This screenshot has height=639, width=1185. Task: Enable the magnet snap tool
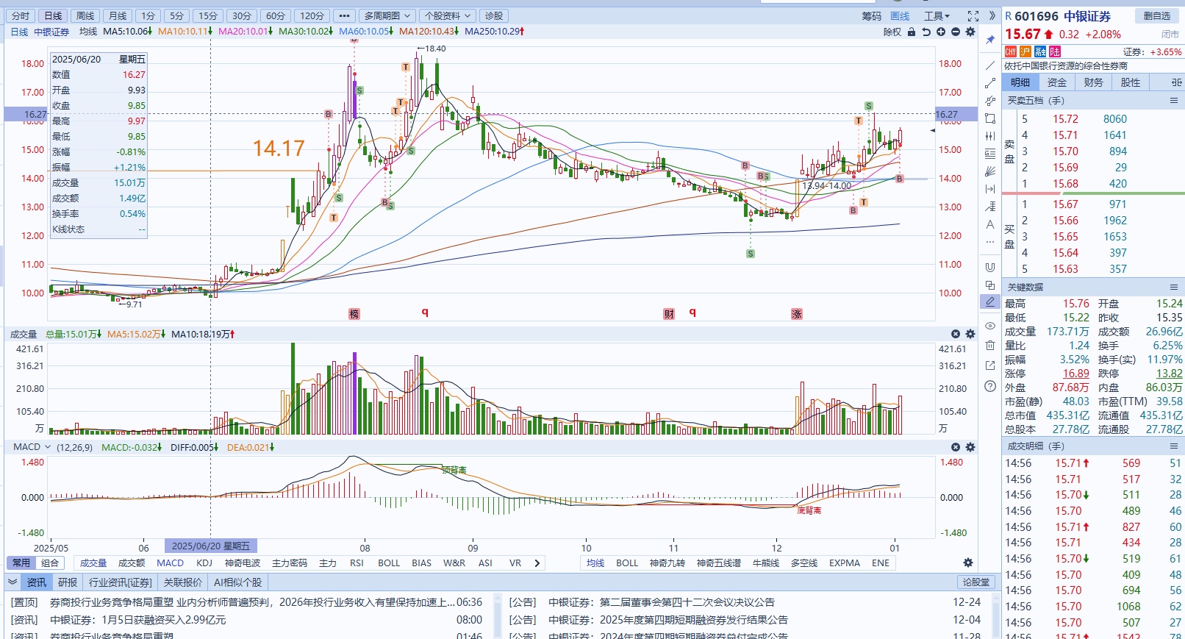[990, 267]
